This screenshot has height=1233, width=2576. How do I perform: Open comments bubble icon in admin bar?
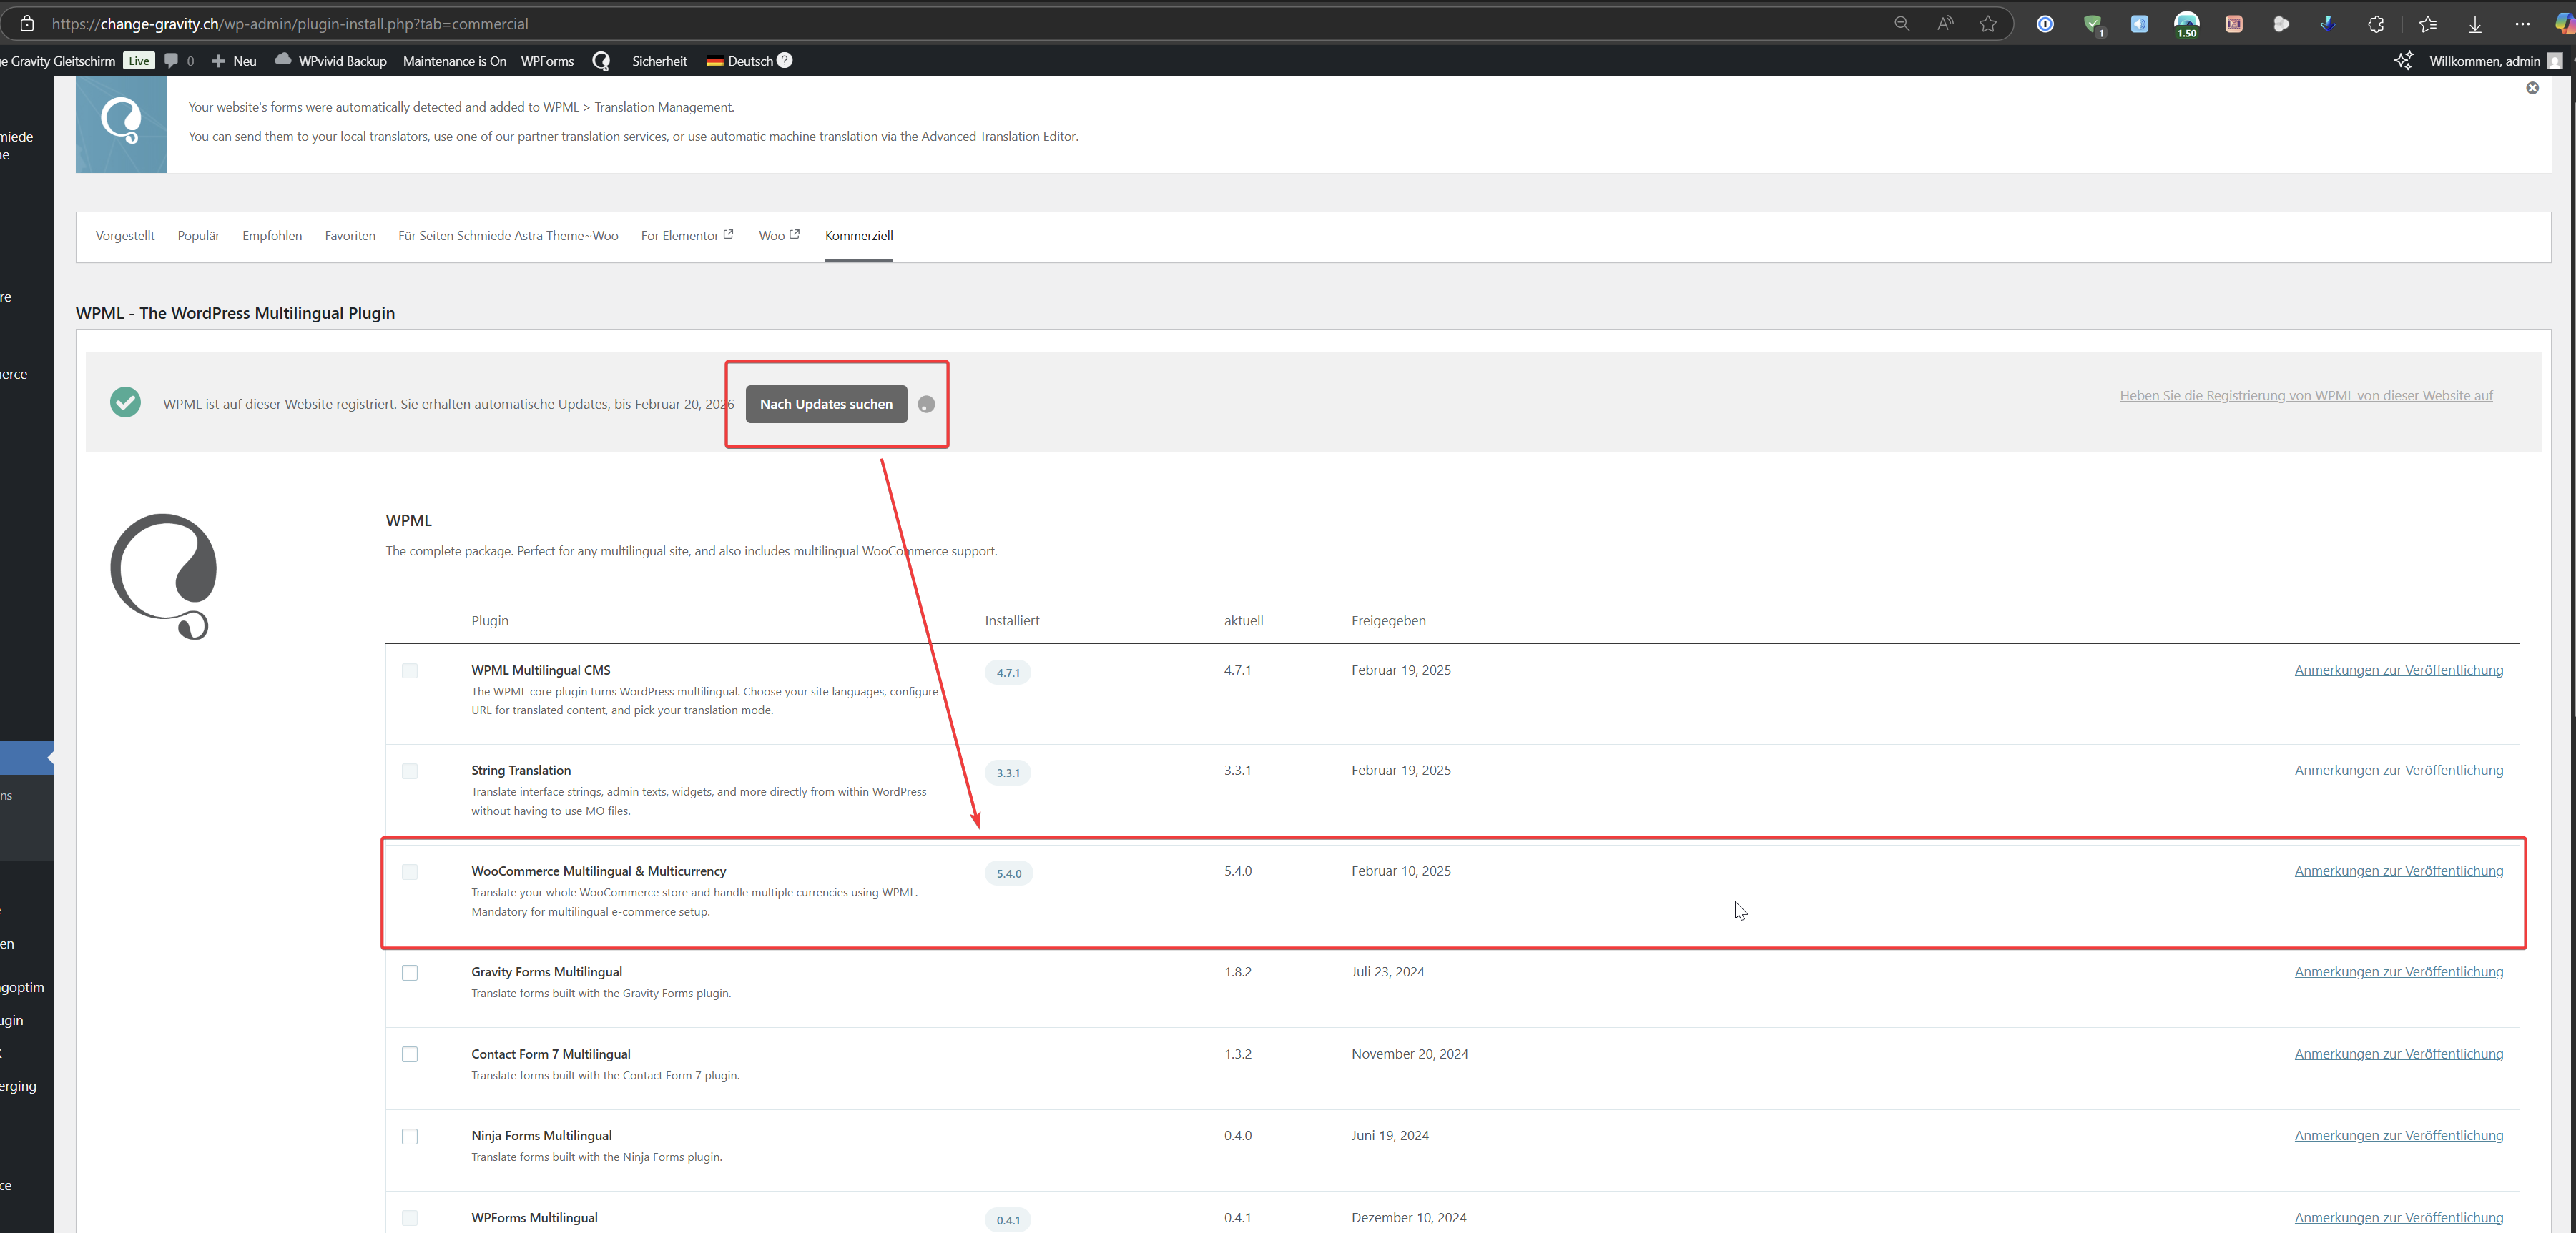pyautogui.click(x=171, y=61)
